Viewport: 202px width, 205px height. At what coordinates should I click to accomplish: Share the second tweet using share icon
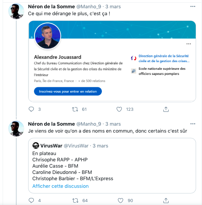166,200
